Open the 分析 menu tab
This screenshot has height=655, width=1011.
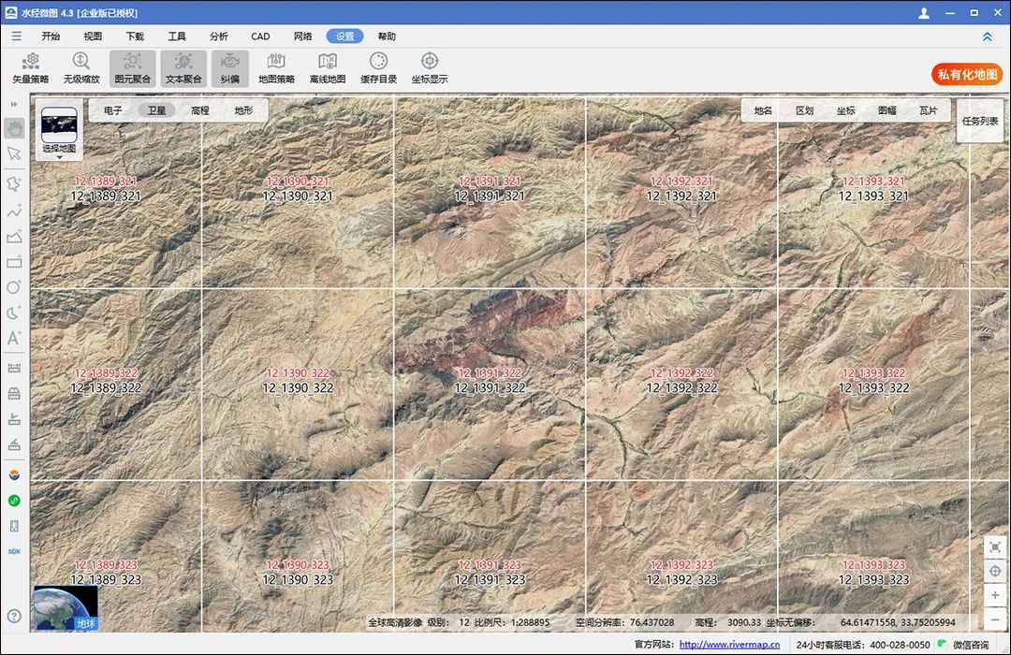point(218,36)
